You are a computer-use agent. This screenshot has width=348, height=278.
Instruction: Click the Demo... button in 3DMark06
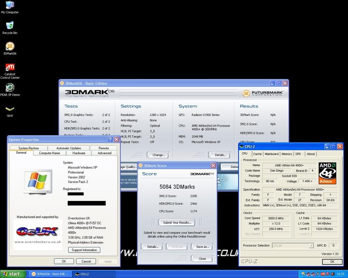click(x=230, y=167)
